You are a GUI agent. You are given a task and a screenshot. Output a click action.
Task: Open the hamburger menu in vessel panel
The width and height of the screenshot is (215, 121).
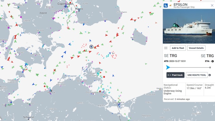166,48
